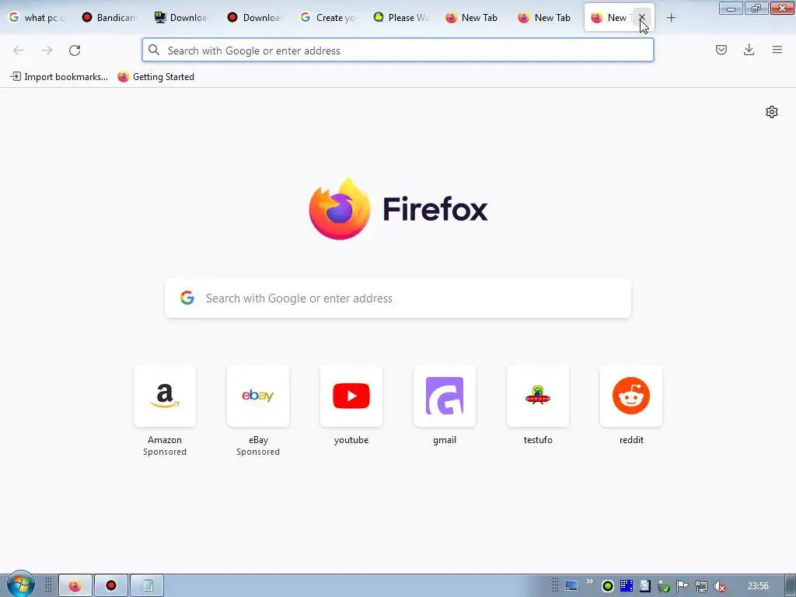Select the first New Tab
Viewport: 796px width, 597px height.
point(472,17)
